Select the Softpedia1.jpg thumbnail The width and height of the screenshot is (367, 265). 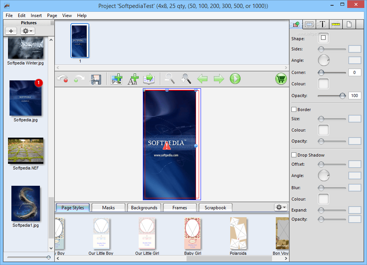(25, 203)
